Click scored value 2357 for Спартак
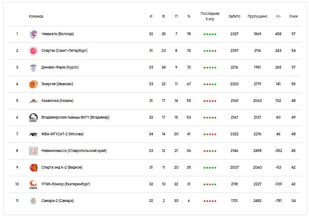This screenshot has height=216, width=309. [x=234, y=51]
